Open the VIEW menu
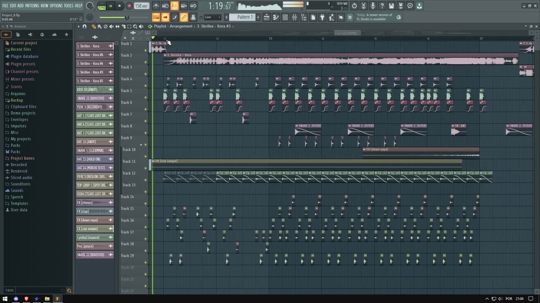 (x=44, y=5)
